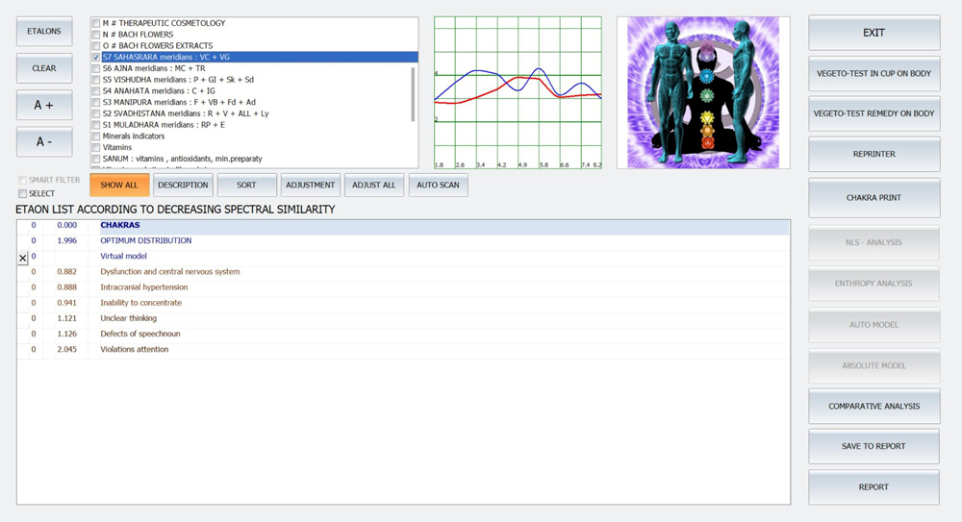Click the 2.045 similarity value

(67, 350)
